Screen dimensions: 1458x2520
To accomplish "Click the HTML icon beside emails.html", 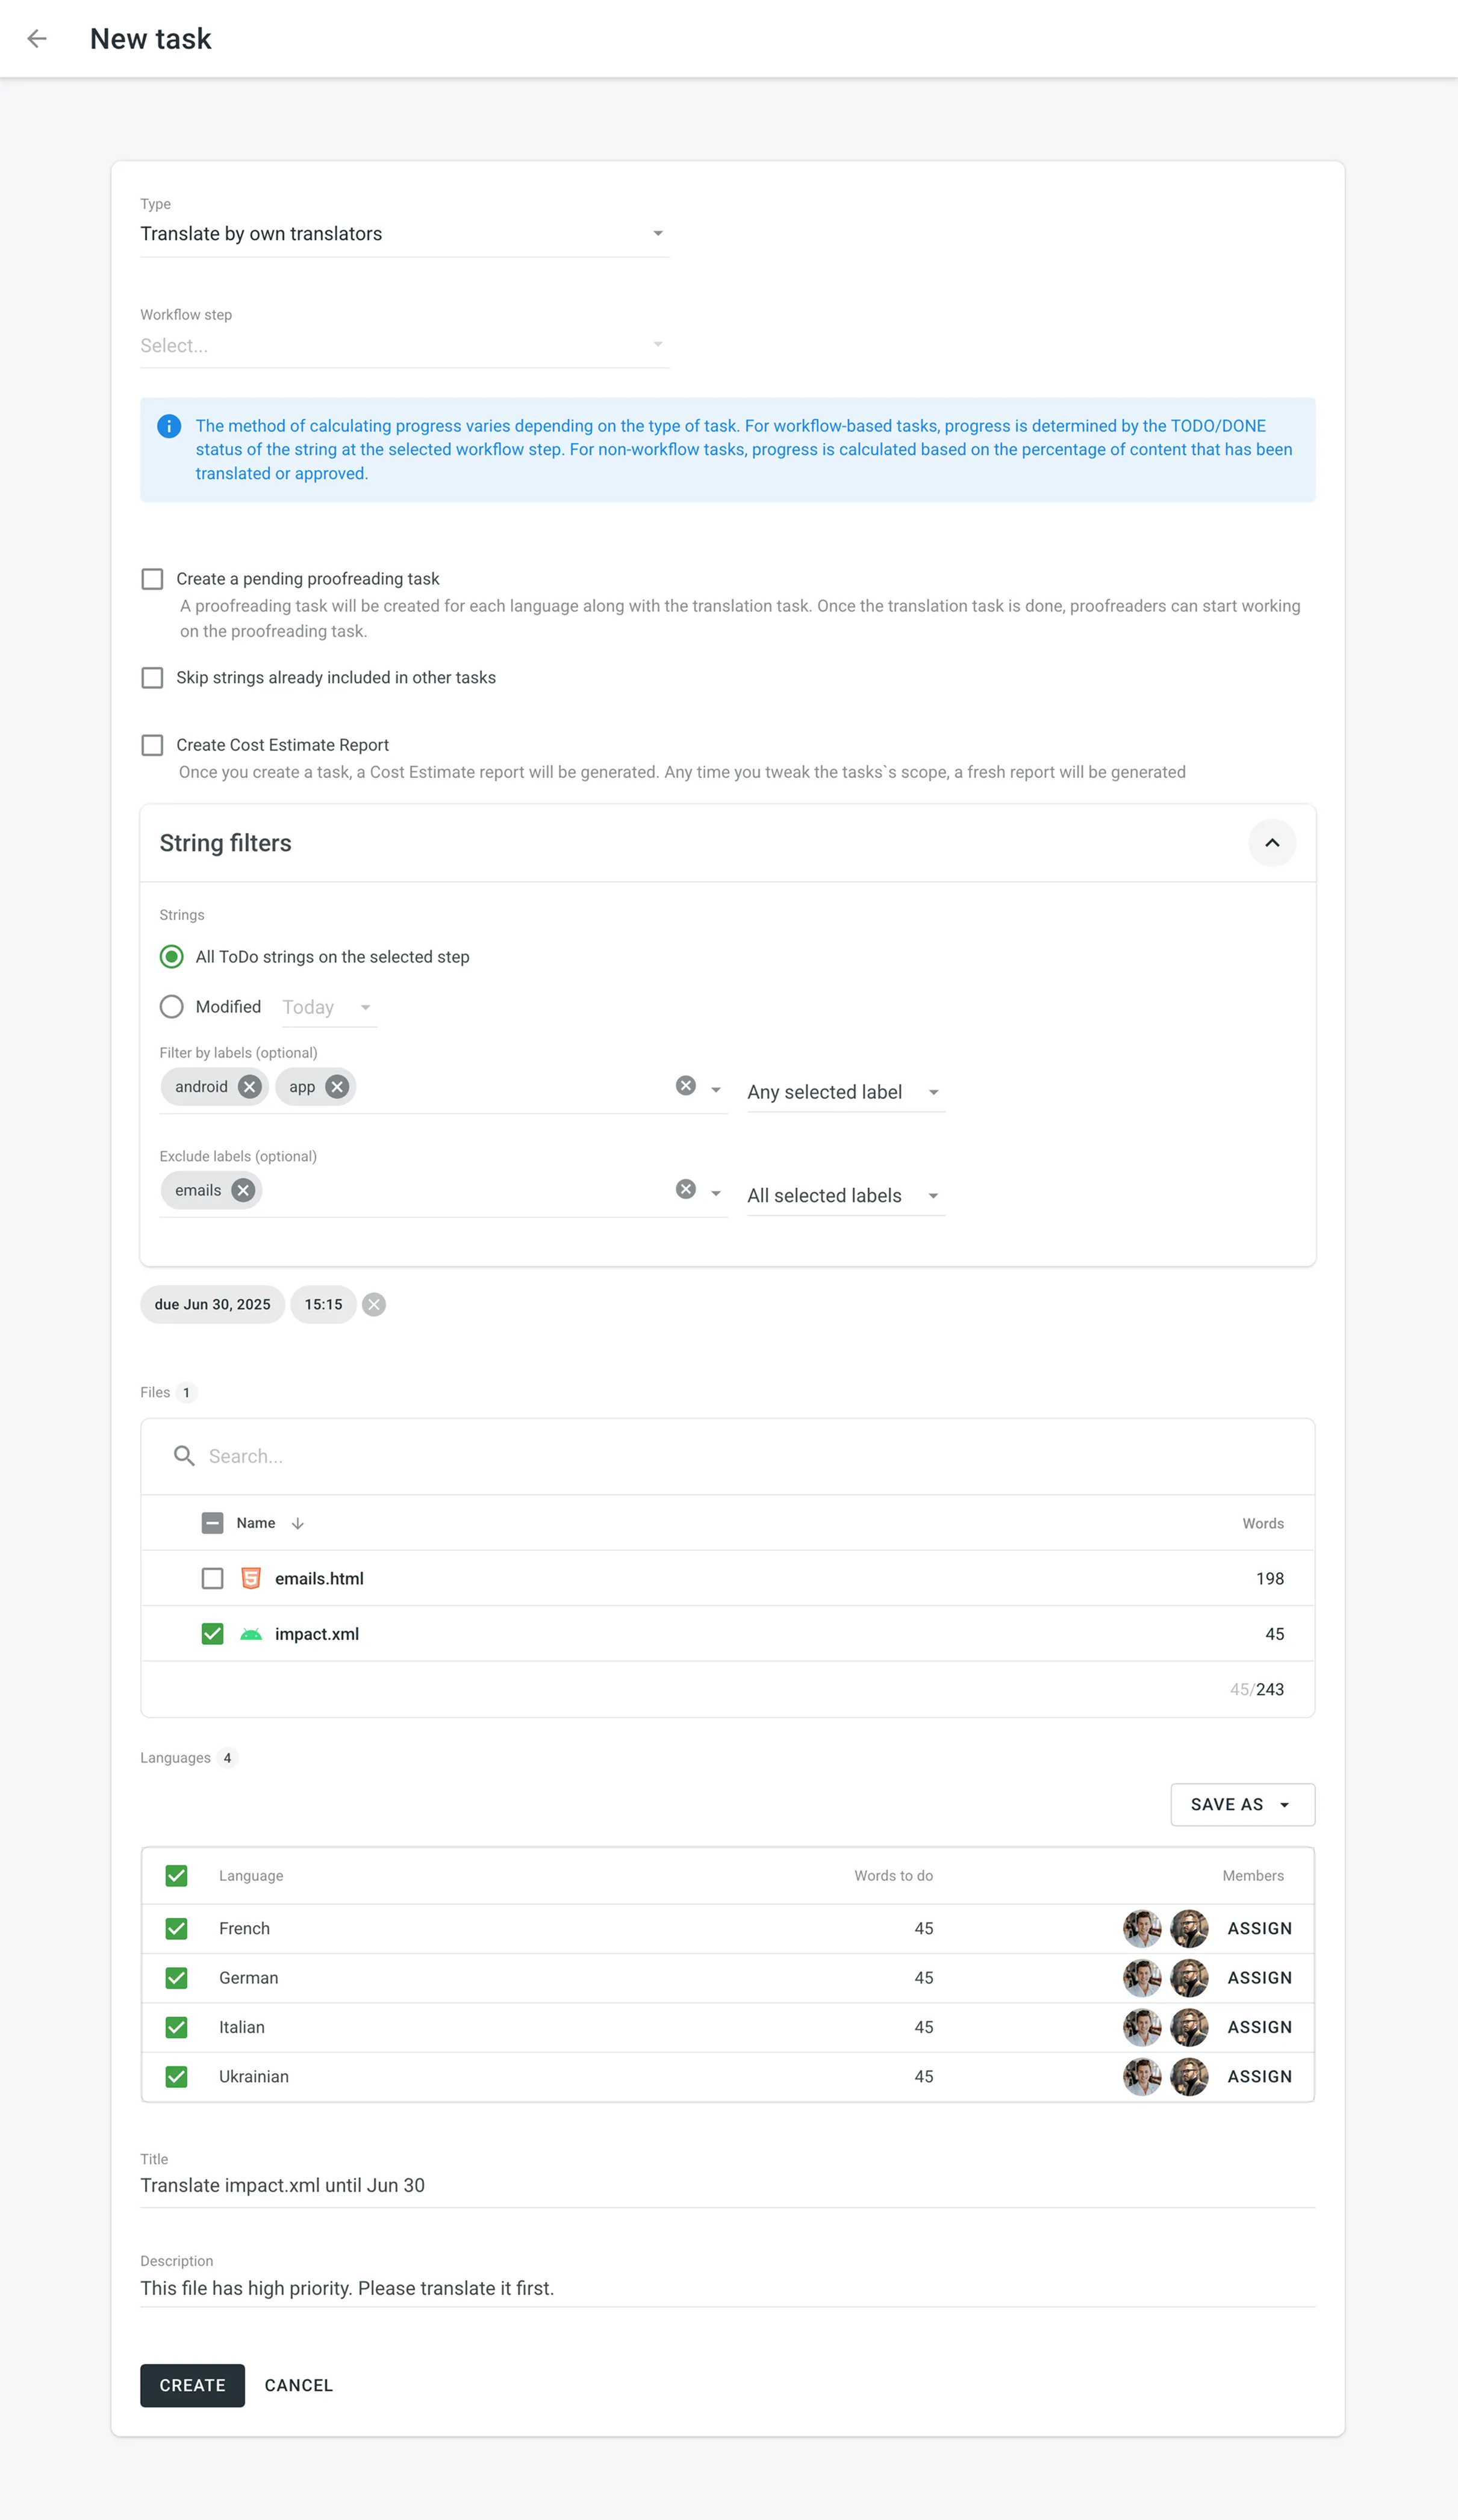I will point(250,1578).
